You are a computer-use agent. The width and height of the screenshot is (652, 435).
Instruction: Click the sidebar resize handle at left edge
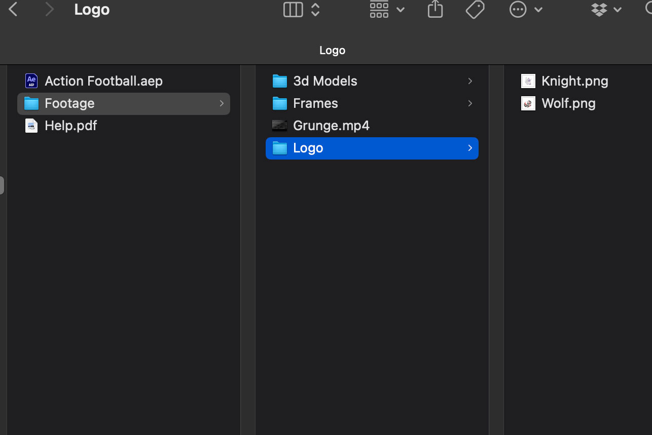click(2, 185)
